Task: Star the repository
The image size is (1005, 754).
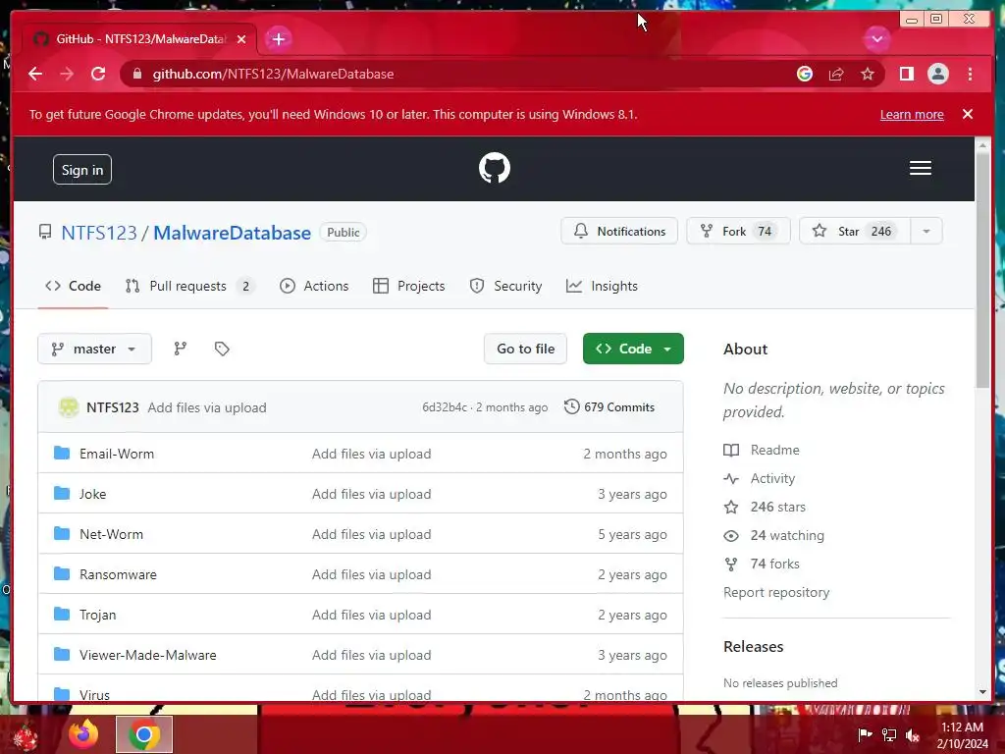Action: [855, 231]
